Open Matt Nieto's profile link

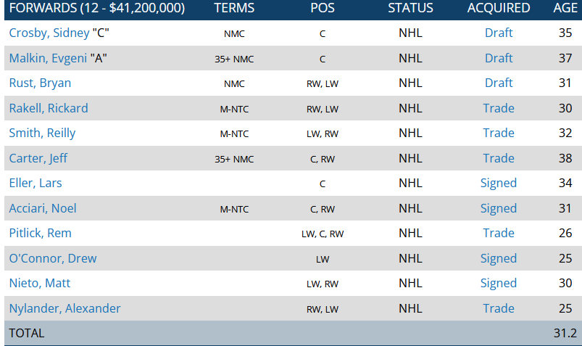(x=40, y=284)
